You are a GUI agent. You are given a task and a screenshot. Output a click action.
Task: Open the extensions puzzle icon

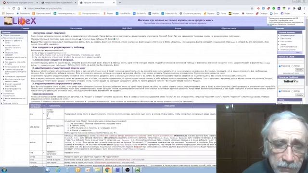(294, 9)
